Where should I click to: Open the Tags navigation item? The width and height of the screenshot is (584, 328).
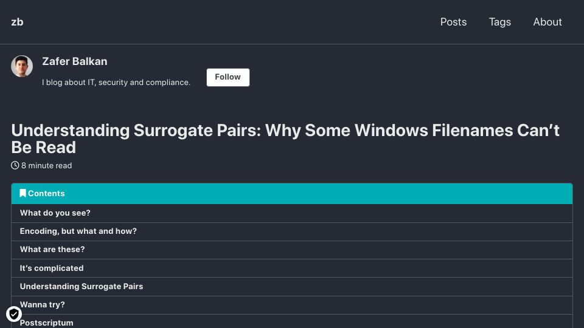coord(500,22)
